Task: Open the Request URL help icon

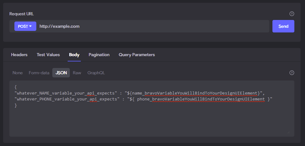Action: click(x=292, y=14)
